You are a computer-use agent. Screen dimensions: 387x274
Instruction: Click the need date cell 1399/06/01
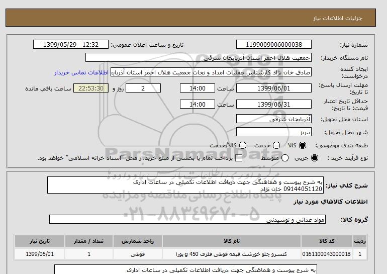click(x=40, y=254)
